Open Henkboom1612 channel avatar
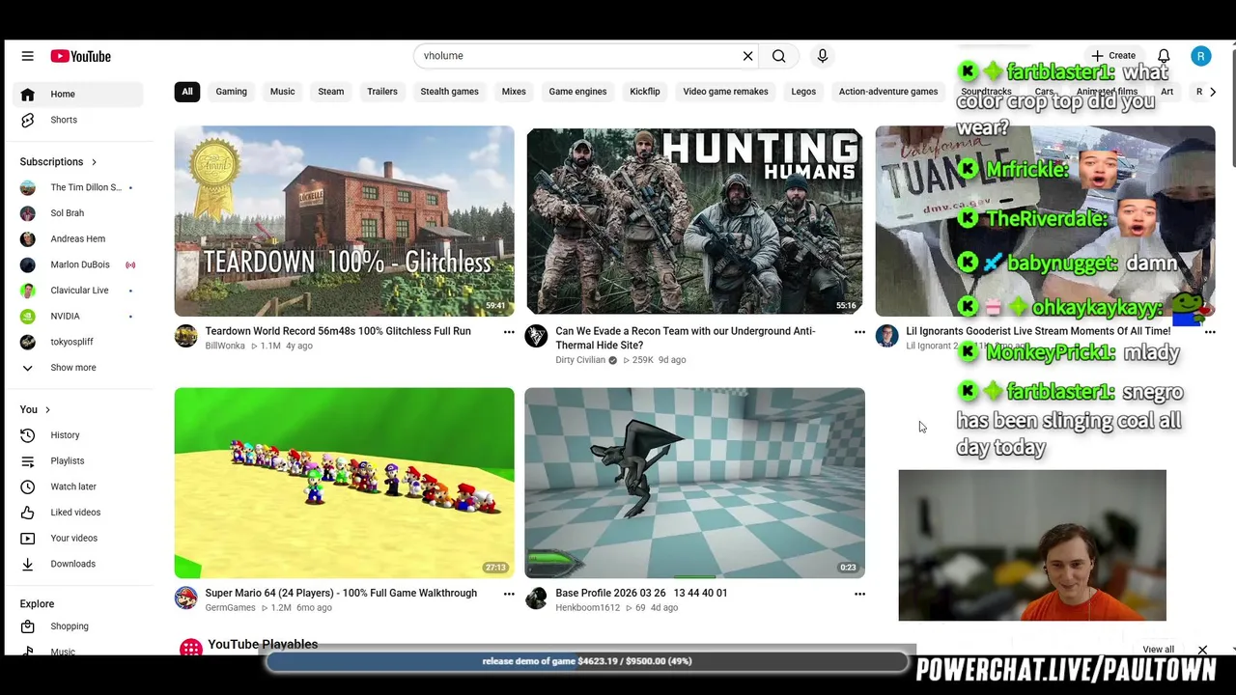 (537, 598)
